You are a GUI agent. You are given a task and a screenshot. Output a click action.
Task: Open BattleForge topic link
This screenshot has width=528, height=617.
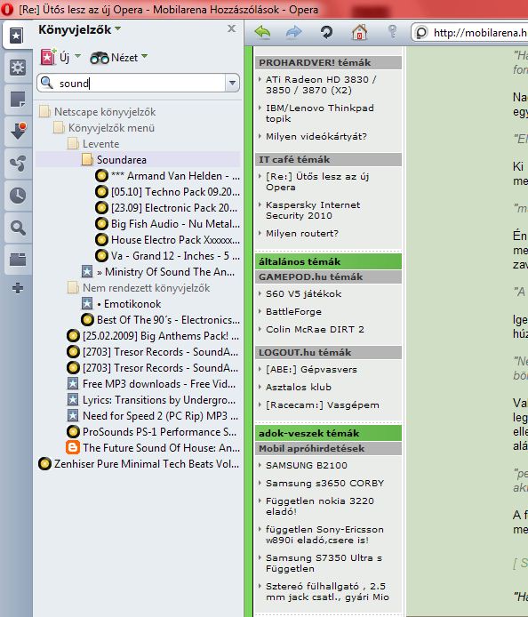[x=293, y=312]
